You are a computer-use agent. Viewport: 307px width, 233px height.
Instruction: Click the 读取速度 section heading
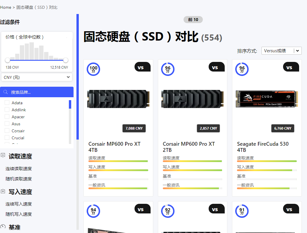(x=20, y=156)
